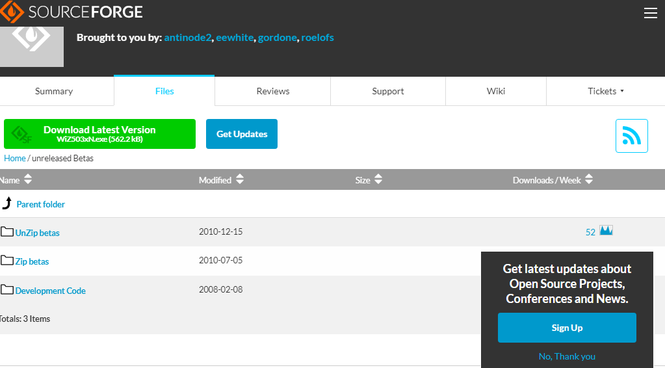The image size is (665, 368).
Task: Go to Parent folder link
Action: [41, 204]
